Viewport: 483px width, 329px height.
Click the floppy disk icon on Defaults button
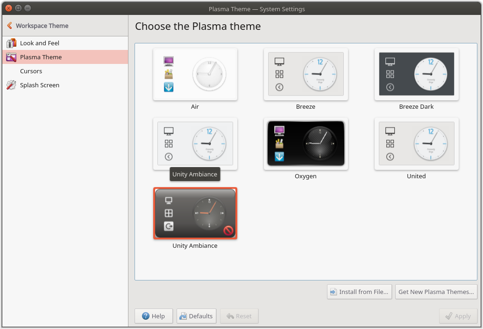point(184,316)
